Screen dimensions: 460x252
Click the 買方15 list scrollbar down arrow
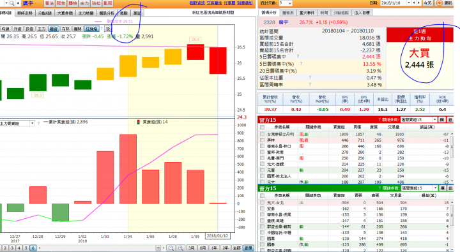452,181
